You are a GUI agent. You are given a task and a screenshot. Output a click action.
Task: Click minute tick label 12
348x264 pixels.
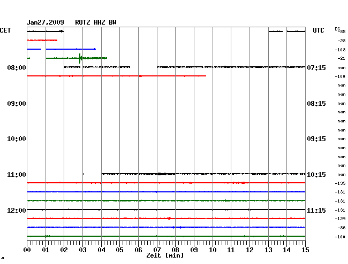point(249,250)
